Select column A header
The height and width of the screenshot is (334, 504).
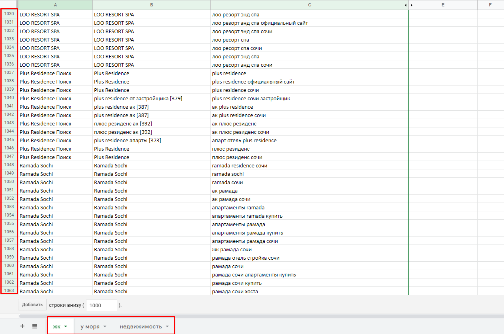pos(55,5)
